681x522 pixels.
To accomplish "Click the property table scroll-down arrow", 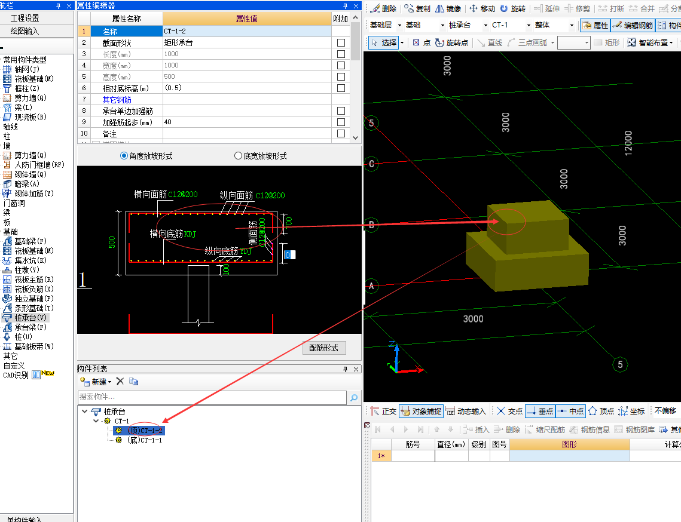I will (x=356, y=137).
